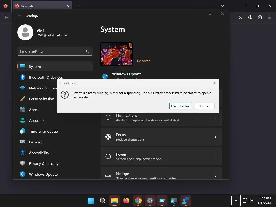276x207 pixels.
Task: Click the Firefox icon on taskbar
Action: (x=126, y=201)
